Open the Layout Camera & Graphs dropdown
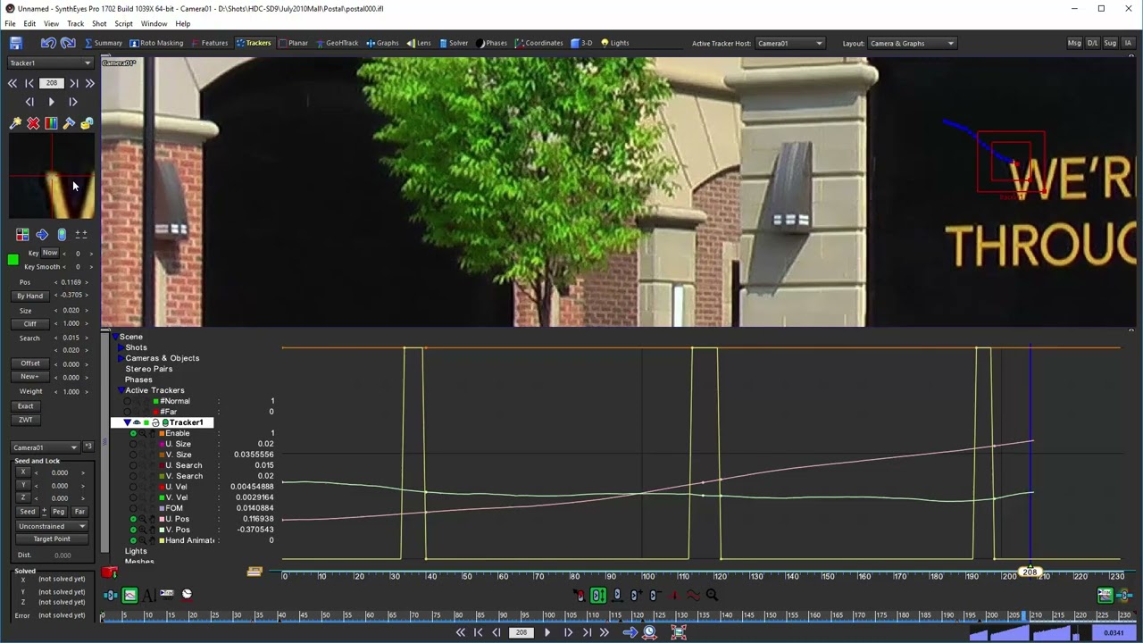Viewport: 1143px width, 643px height. (x=912, y=43)
